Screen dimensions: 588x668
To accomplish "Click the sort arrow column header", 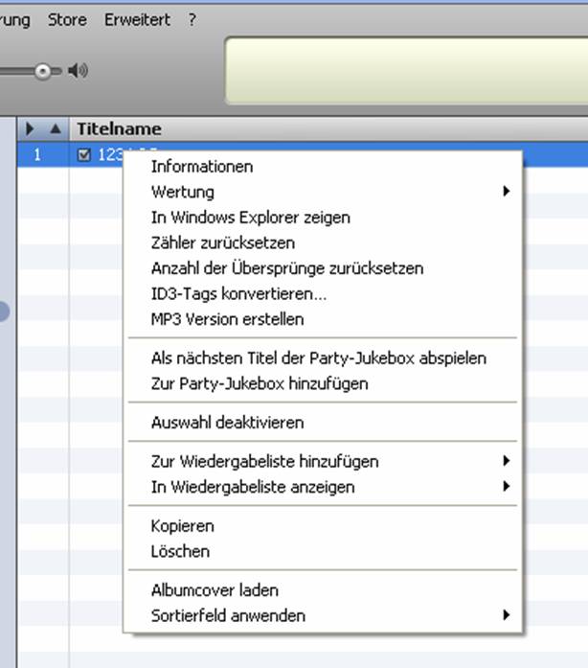I will [55, 129].
